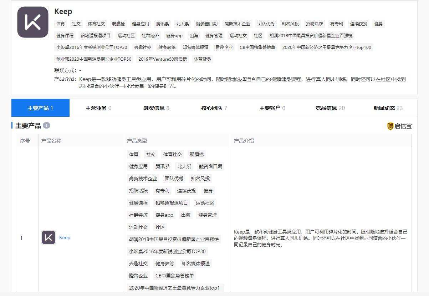Open the 新闻动态 tab
Screen dimensions: 429x296
(388, 108)
